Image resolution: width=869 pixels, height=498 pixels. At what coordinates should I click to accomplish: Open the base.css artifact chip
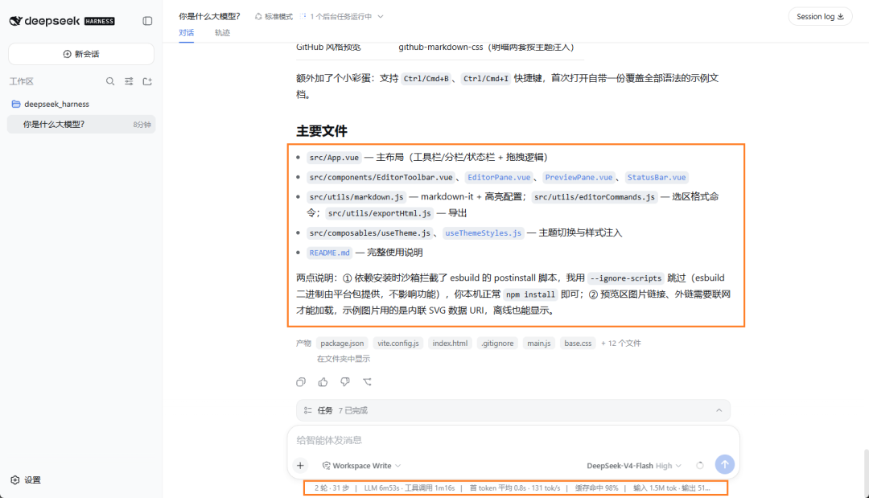coord(578,344)
